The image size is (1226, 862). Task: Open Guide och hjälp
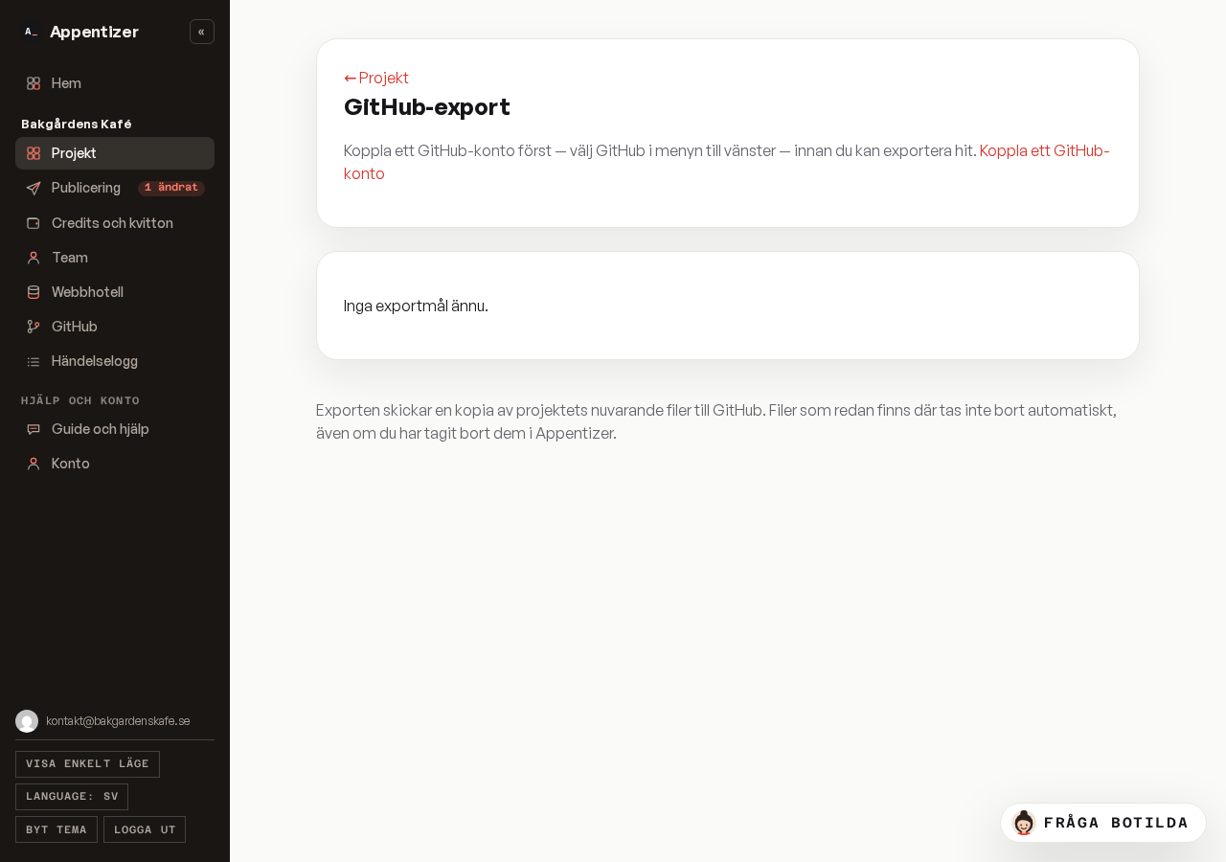click(115, 429)
